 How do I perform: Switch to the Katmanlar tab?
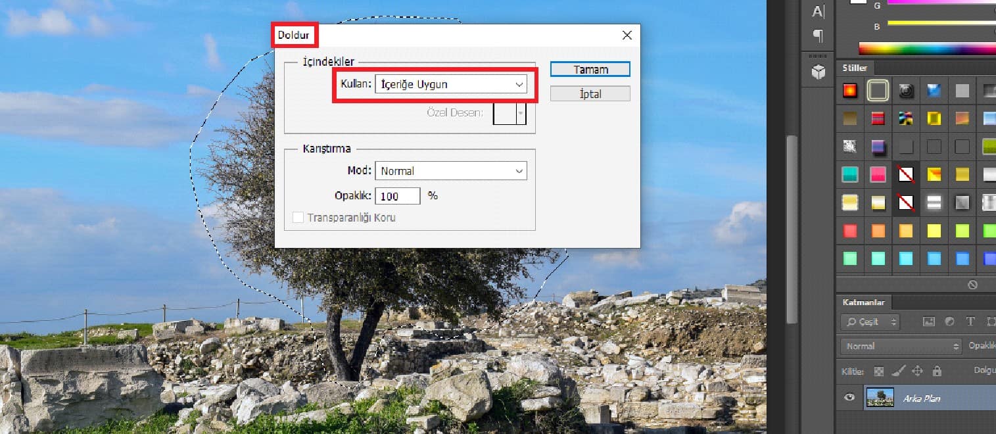(x=865, y=302)
